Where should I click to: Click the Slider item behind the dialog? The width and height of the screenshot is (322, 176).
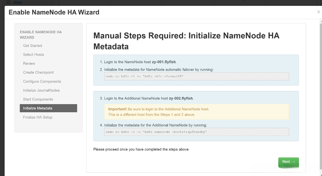[x=17, y=2]
